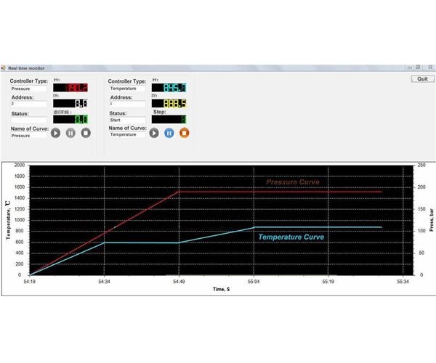Click the Temperature curve name field

point(127,134)
